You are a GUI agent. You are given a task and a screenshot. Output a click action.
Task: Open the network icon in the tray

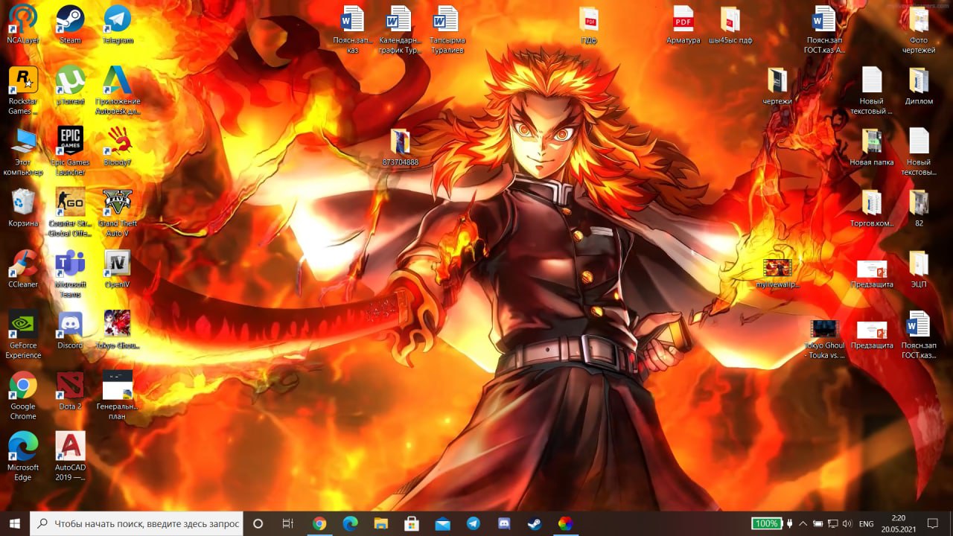(832, 523)
